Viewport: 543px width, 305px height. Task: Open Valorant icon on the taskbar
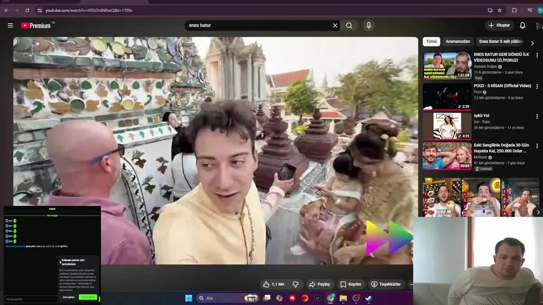318,298
